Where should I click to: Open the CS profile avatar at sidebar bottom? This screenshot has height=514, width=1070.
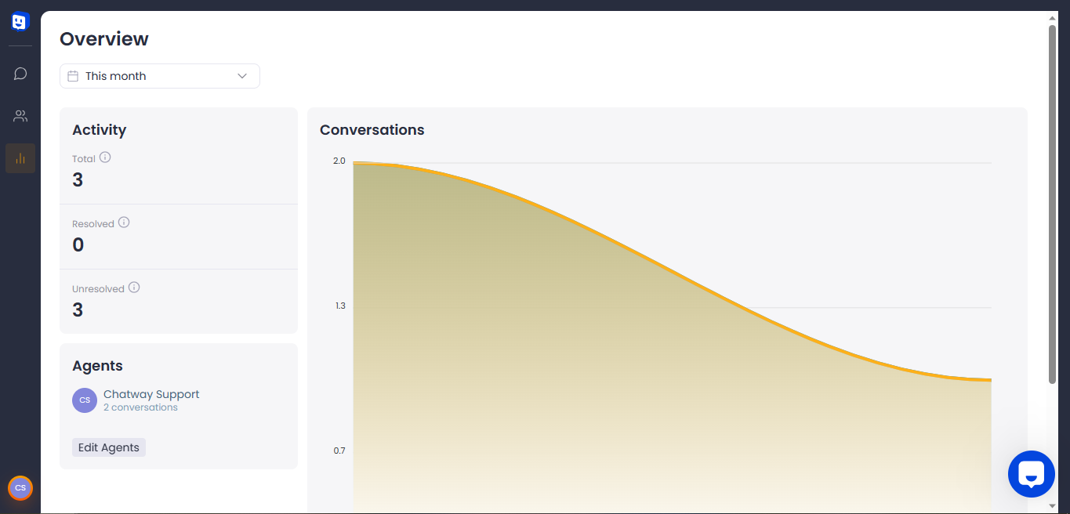point(20,488)
